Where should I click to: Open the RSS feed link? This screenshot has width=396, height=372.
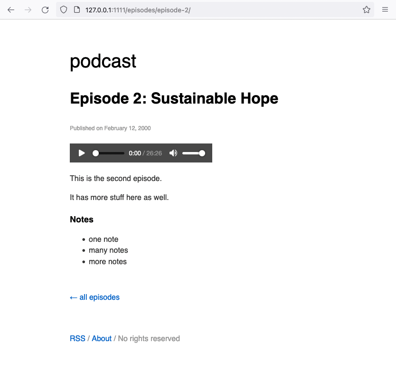[77, 339]
